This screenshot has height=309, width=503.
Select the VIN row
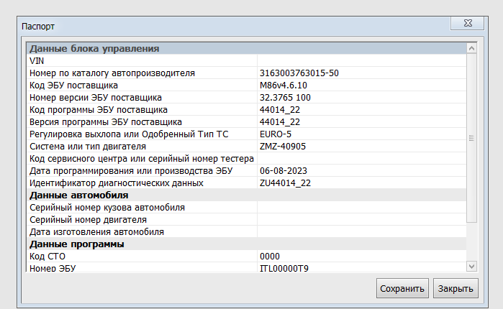[x=247, y=60]
